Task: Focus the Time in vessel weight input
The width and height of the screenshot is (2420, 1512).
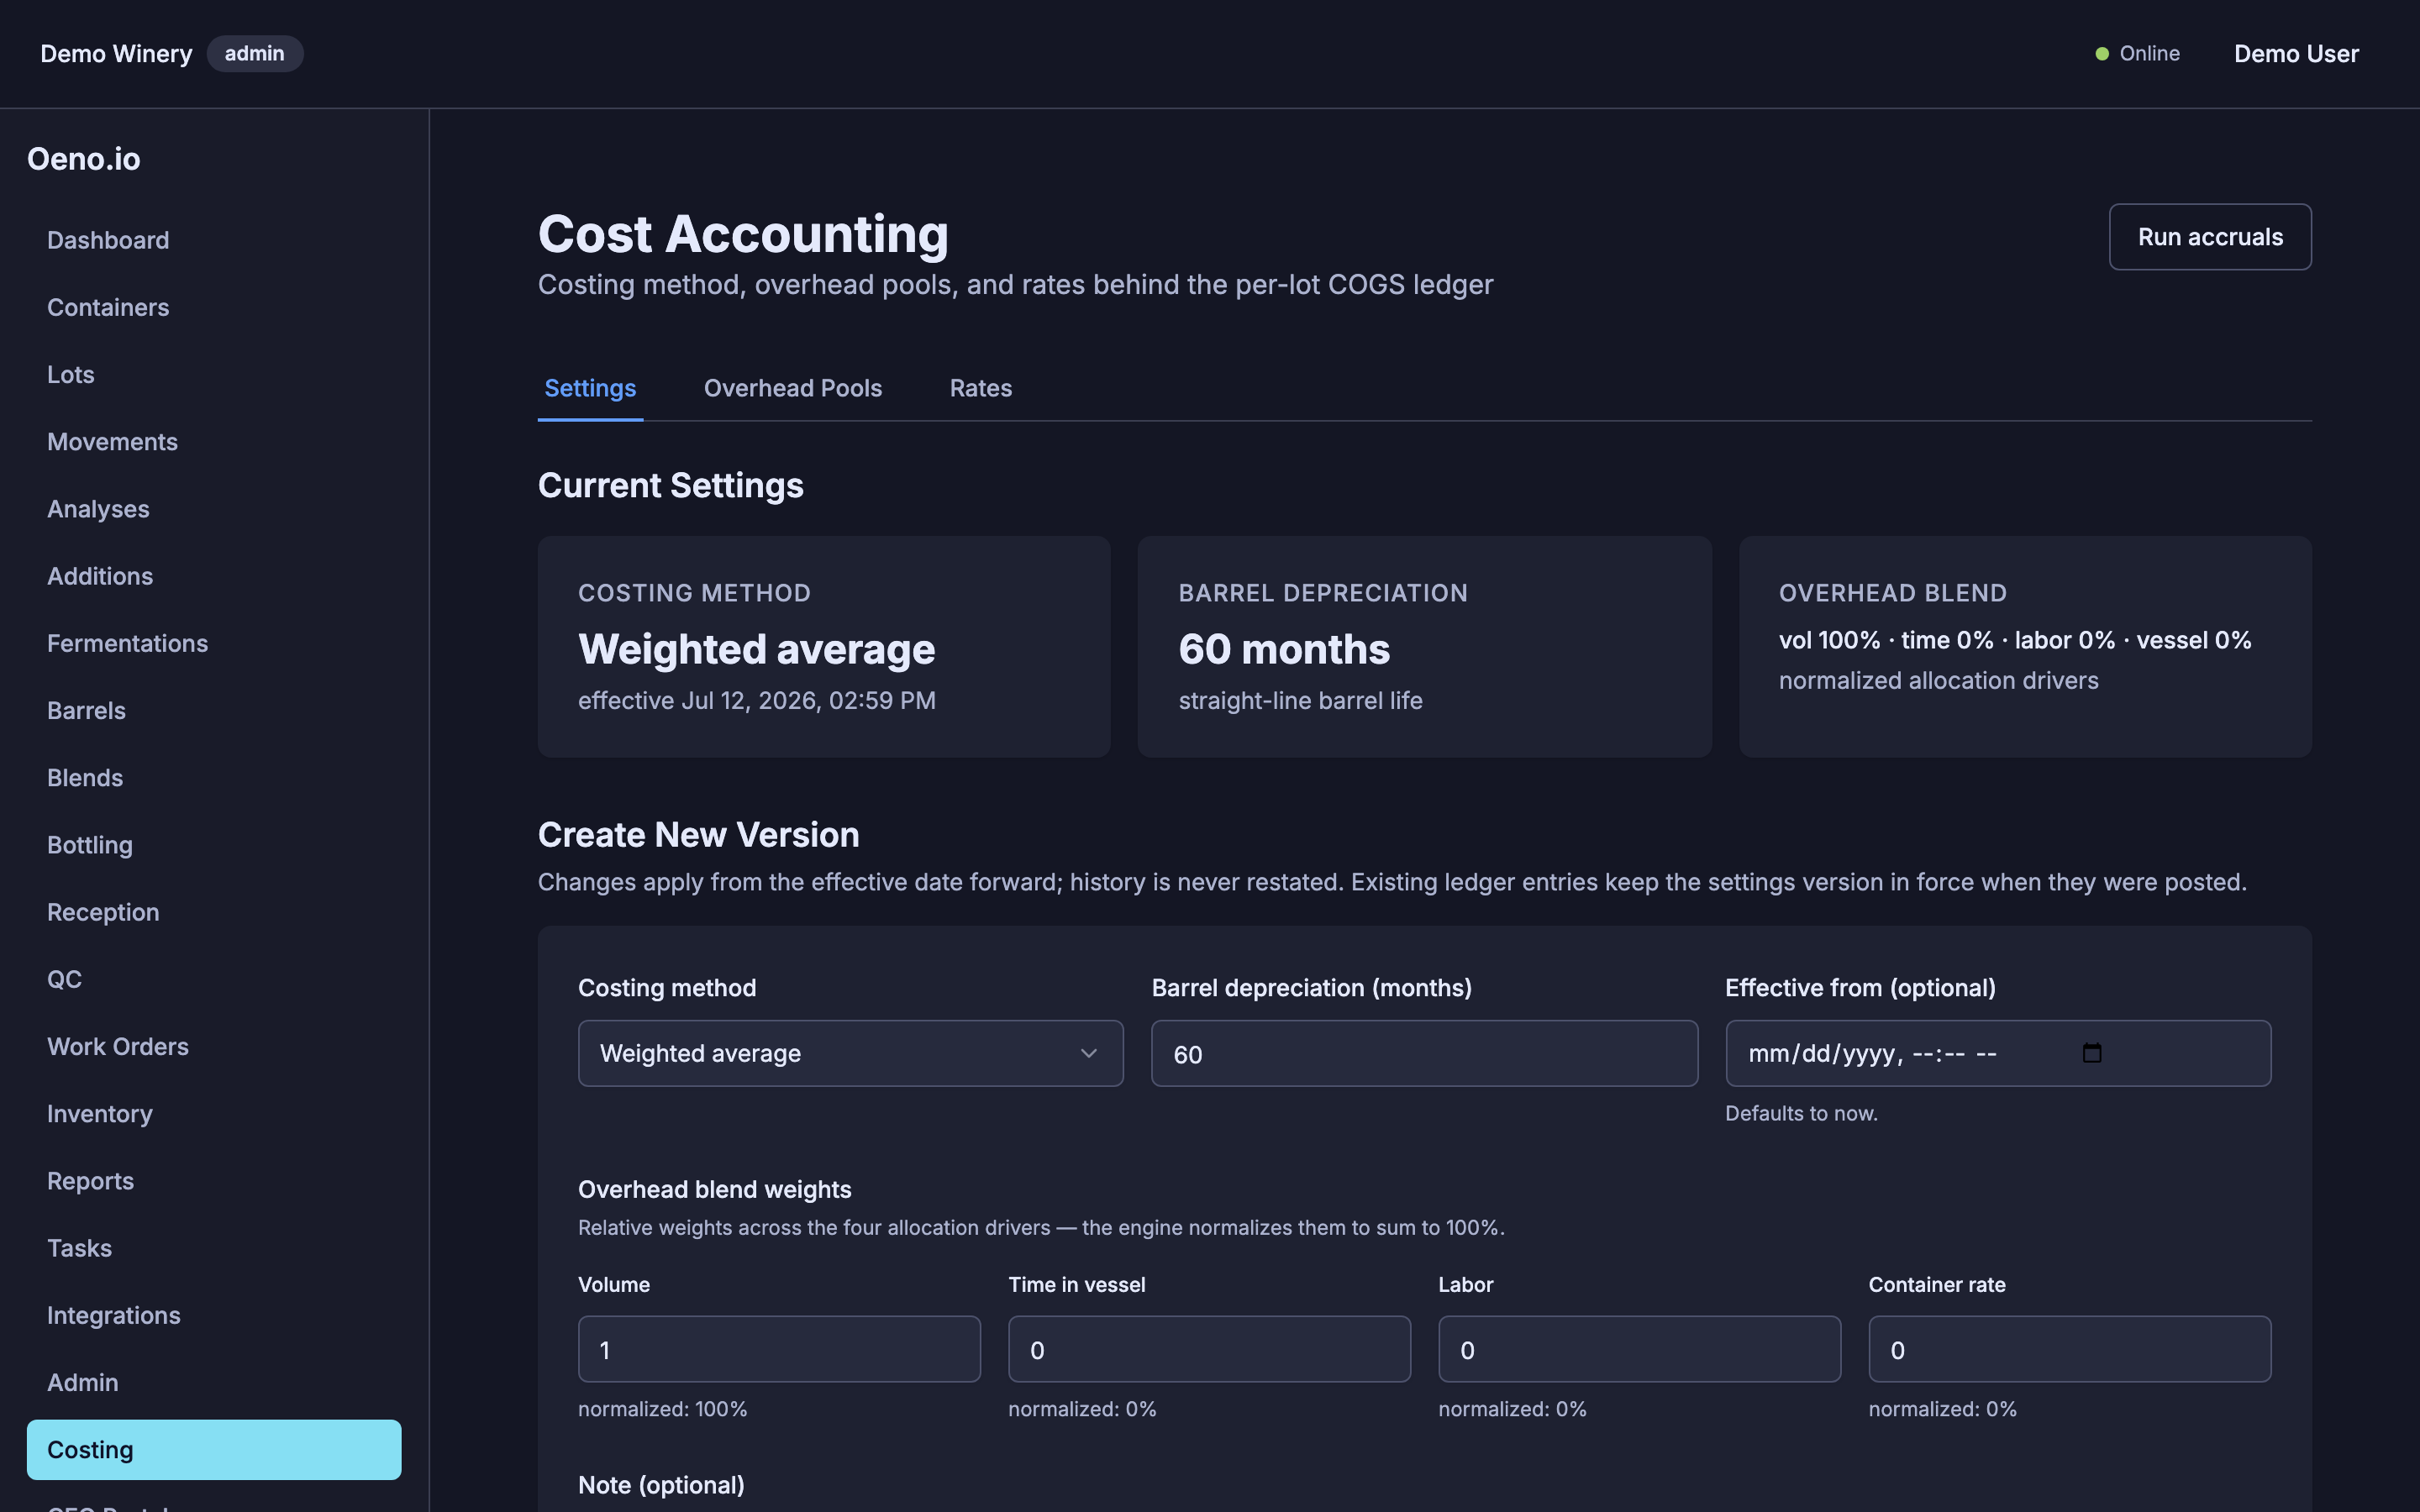Action: click(1209, 1349)
